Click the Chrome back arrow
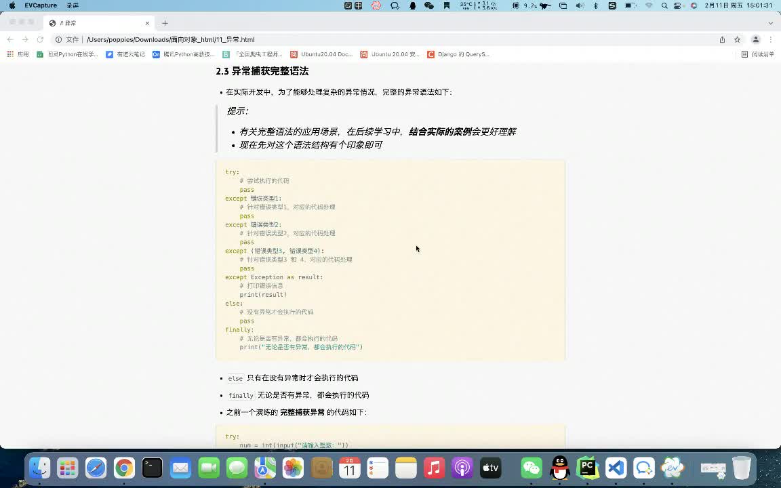The width and height of the screenshot is (781, 488). (x=10, y=39)
